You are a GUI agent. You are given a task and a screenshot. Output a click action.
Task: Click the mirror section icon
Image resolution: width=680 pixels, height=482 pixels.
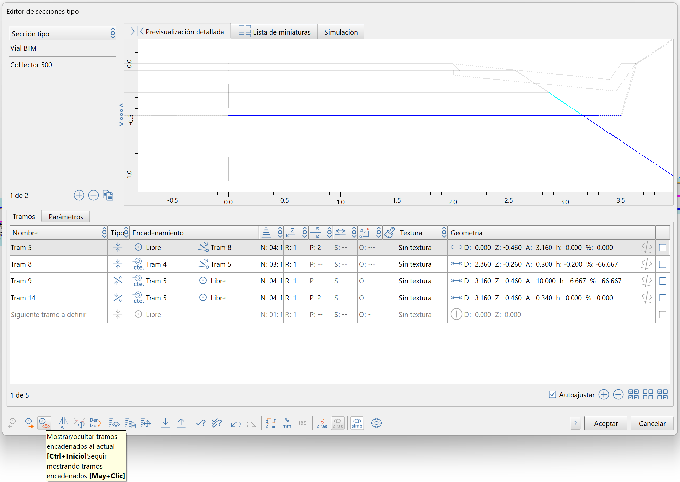point(63,423)
